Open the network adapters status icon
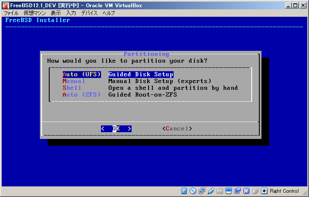Image resolution: width=309 pixels, height=197 pixels. point(202,191)
